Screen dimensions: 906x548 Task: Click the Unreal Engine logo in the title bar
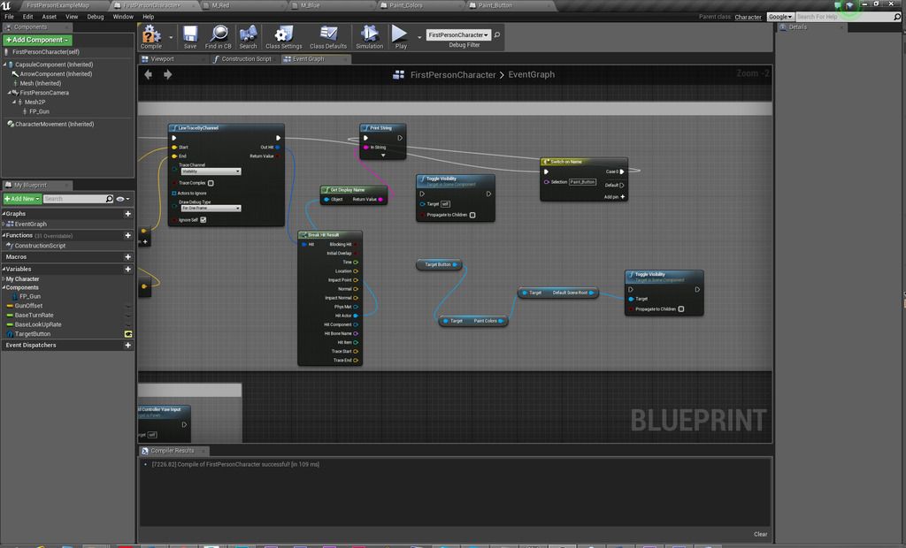(x=6, y=5)
